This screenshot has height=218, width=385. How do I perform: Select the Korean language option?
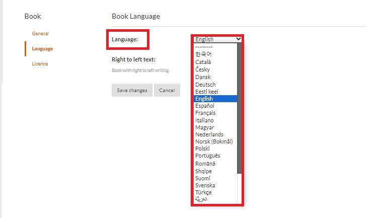[203, 54]
